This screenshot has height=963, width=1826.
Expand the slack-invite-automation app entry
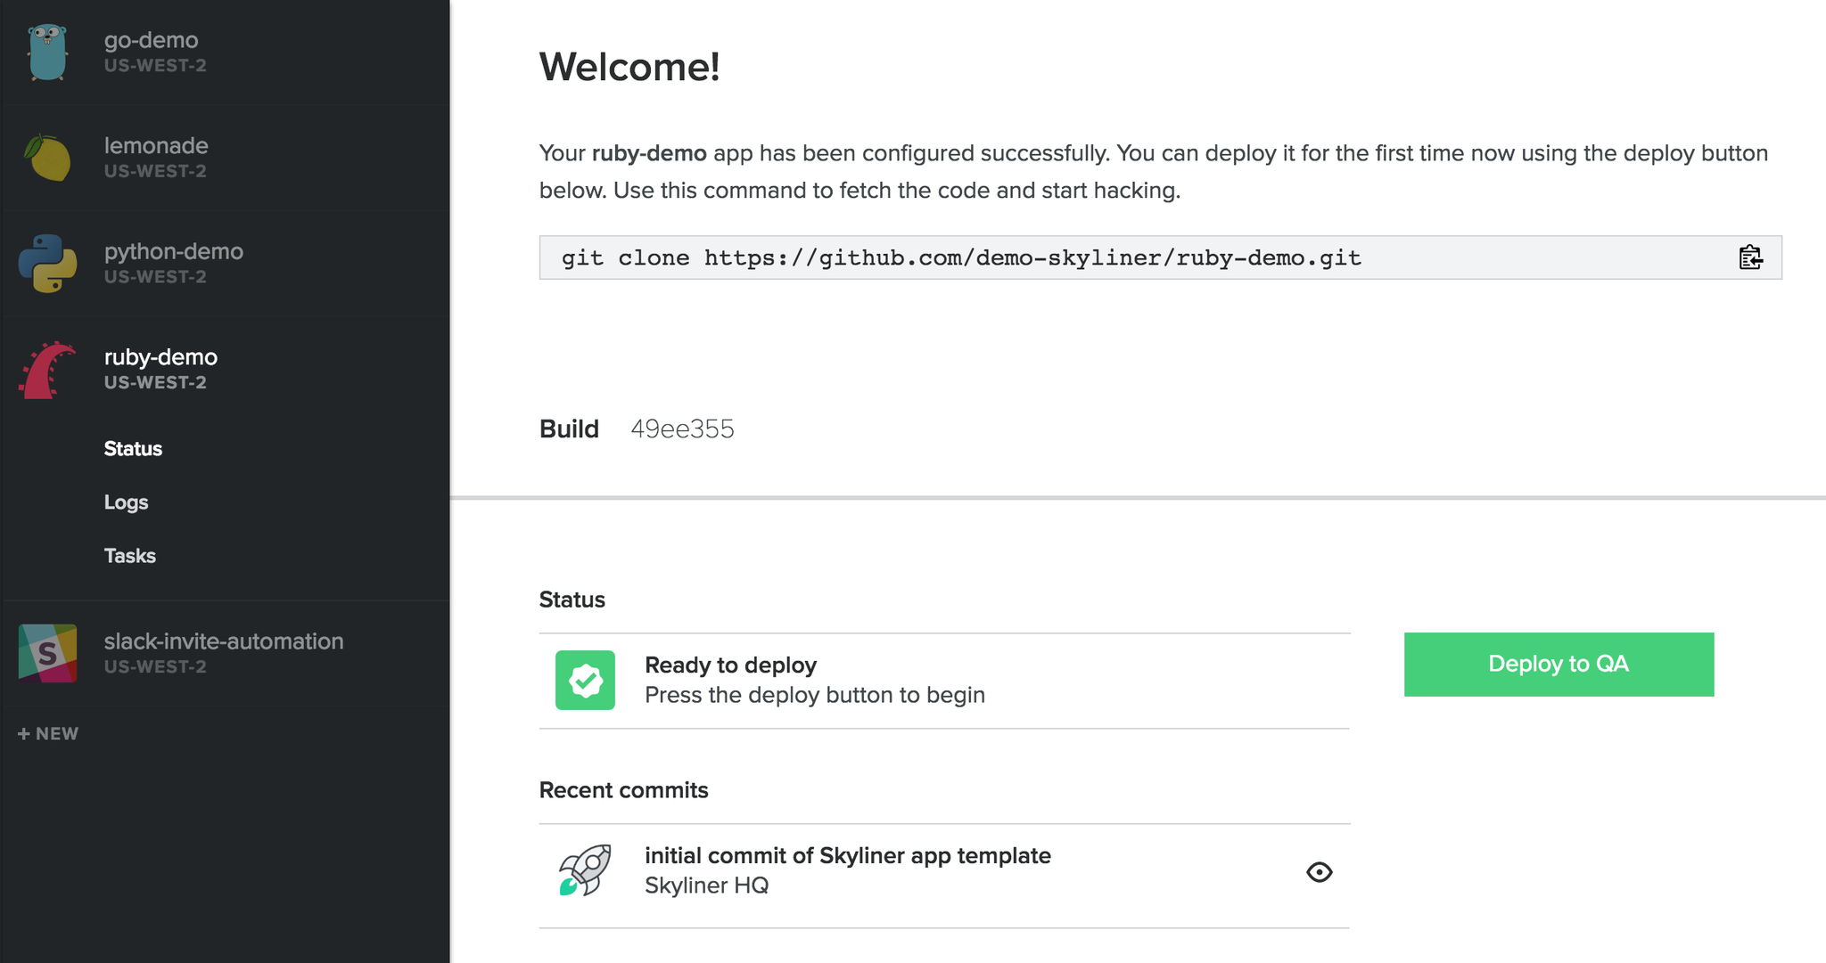(223, 641)
